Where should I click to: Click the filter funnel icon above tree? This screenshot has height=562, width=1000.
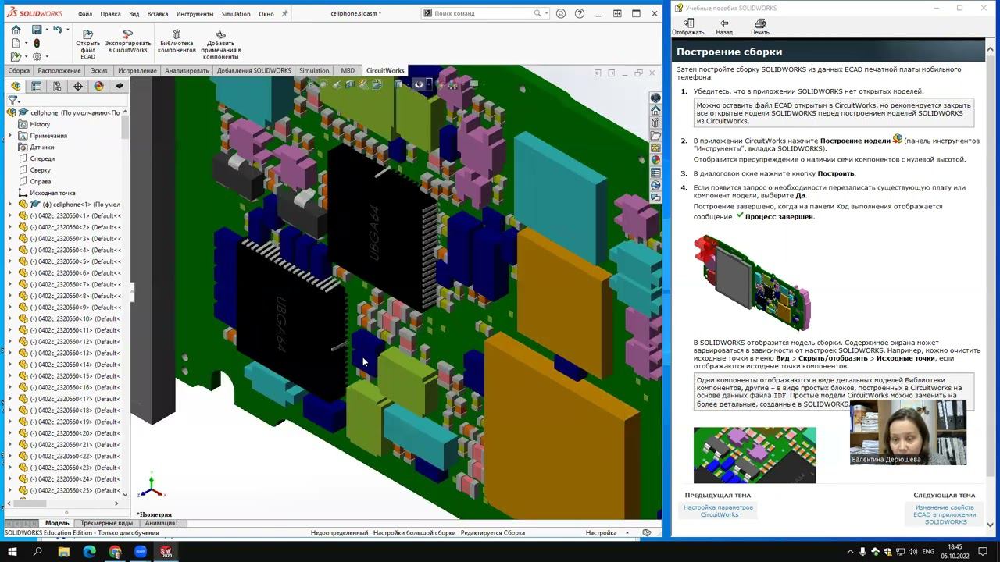[12, 100]
